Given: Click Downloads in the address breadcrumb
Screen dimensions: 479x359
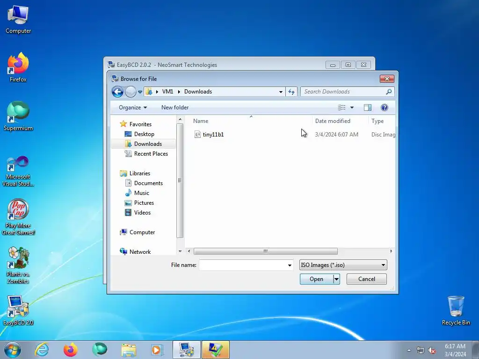Looking at the screenshot, I should pos(198,92).
